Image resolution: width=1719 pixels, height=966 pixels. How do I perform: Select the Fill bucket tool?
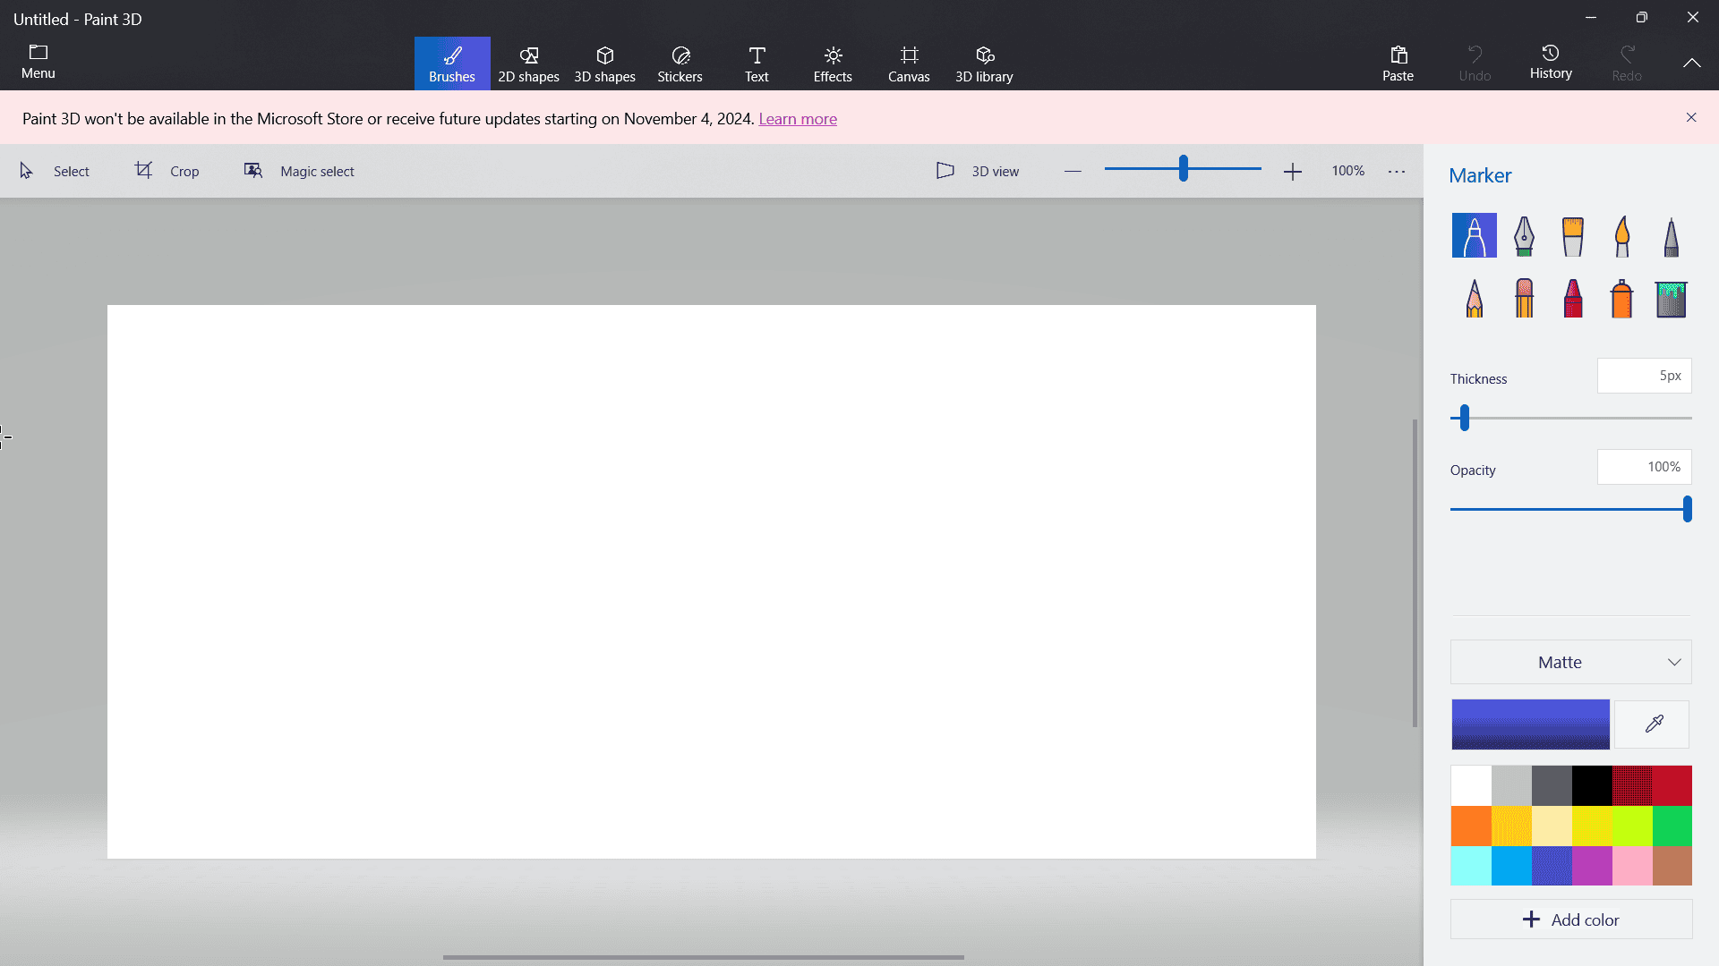pyautogui.click(x=1672, y=298)
